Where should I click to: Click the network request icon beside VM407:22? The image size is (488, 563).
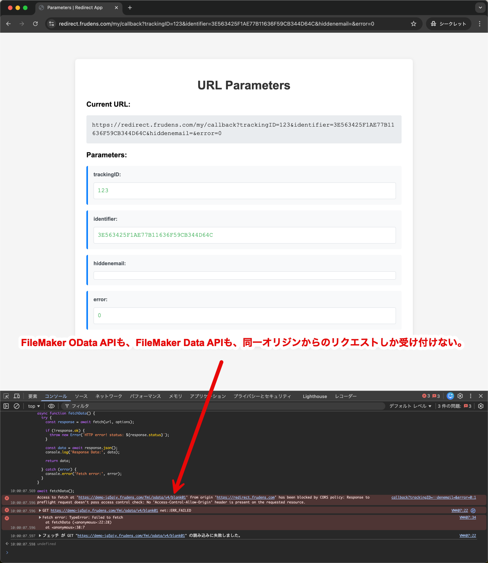point(473,510)
